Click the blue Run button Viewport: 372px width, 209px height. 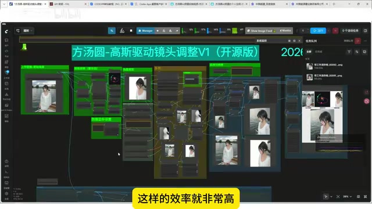[318, 31]
